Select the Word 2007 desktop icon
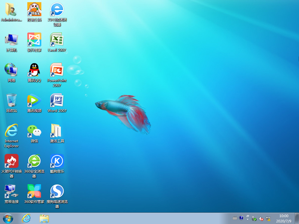Viewport: 299px width, 224px height. [x=57, y=100]
